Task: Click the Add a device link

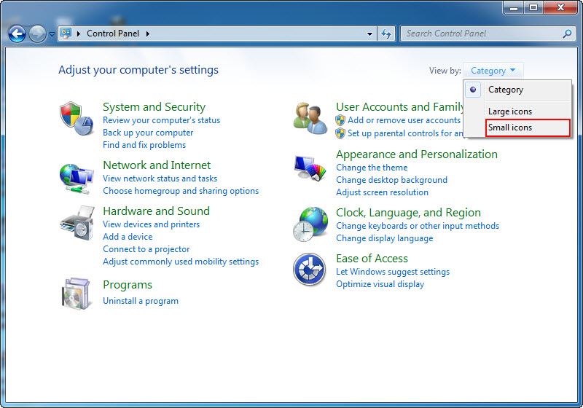Action: pyautogui.click(x=128, y=237)
